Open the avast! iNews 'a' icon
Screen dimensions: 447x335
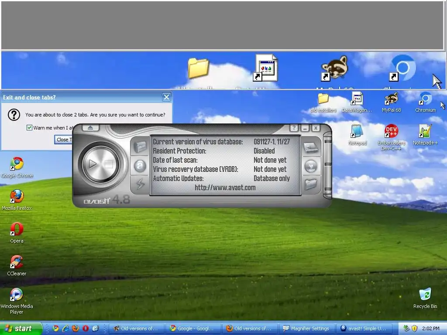point(140,165)
